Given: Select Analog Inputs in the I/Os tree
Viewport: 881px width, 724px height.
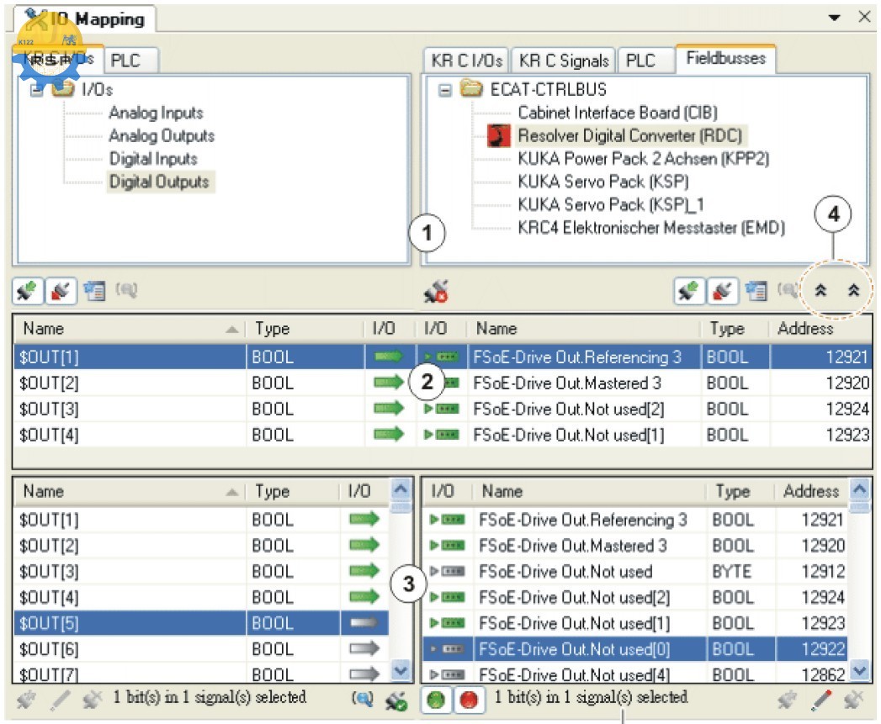Looking at the screenshot, I should tap(156, 113).
